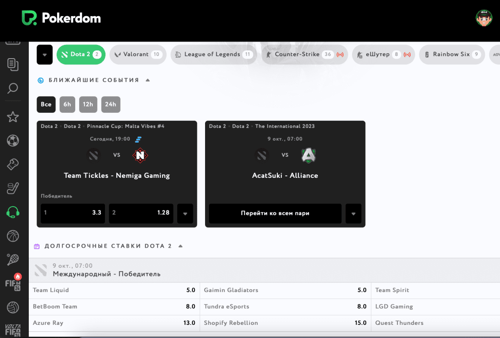Image resolution: width=500 pixels, height=338 pixels.
Task: Click the search magnifier icon in sidebar
Action: click(x=13, y=88)
